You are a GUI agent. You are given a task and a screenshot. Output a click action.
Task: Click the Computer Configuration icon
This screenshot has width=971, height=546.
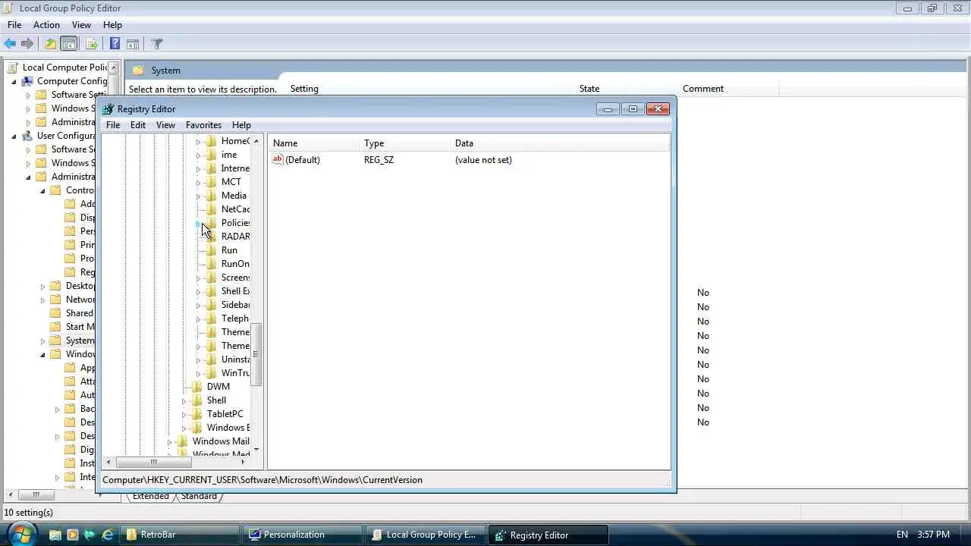[x=27, y=81]
